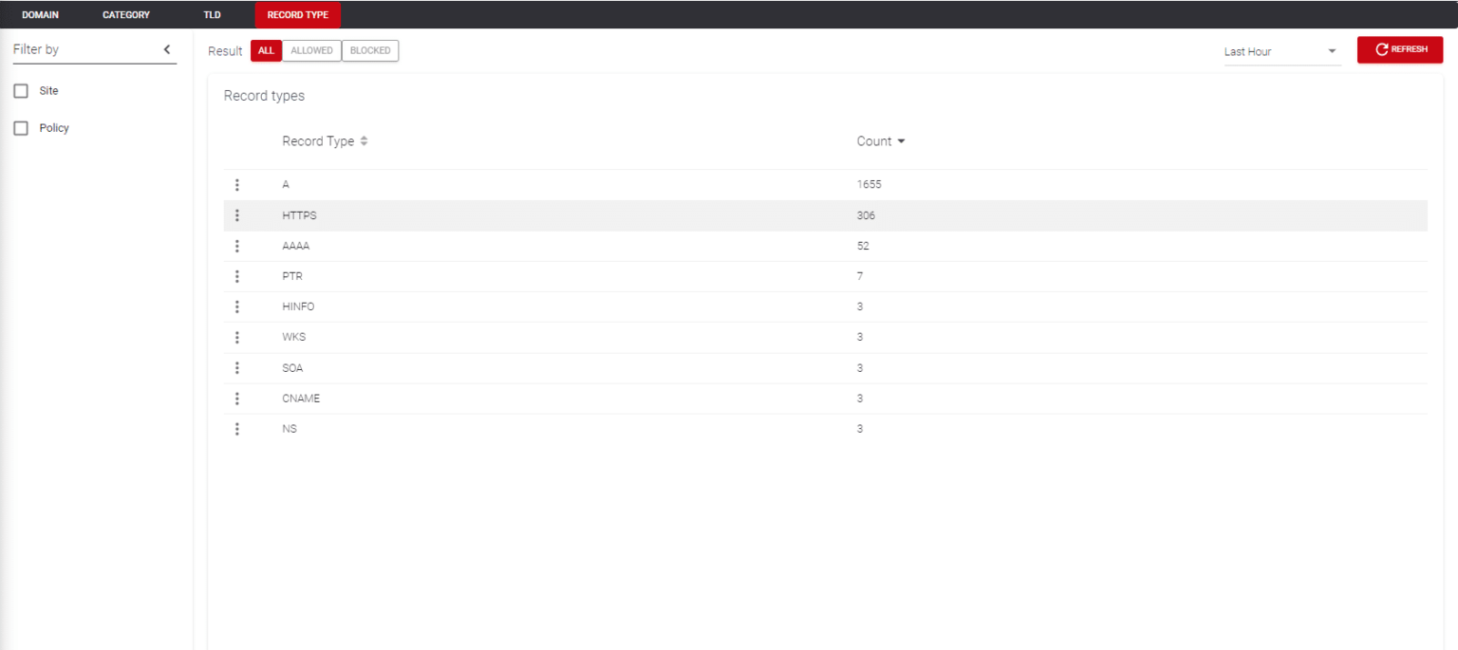
Task: Switch the Result filter to ALLOWED
Action: [311, 50]
